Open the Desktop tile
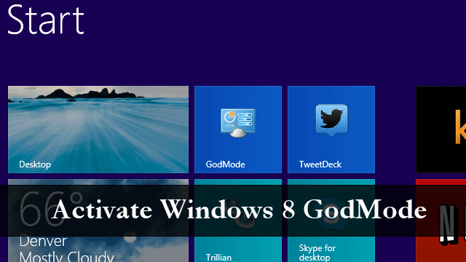 tap(98, 130)
